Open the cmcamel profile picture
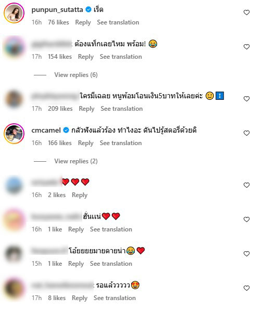Image resolution: width=256 pixels, height=311 pixels. 14,134
